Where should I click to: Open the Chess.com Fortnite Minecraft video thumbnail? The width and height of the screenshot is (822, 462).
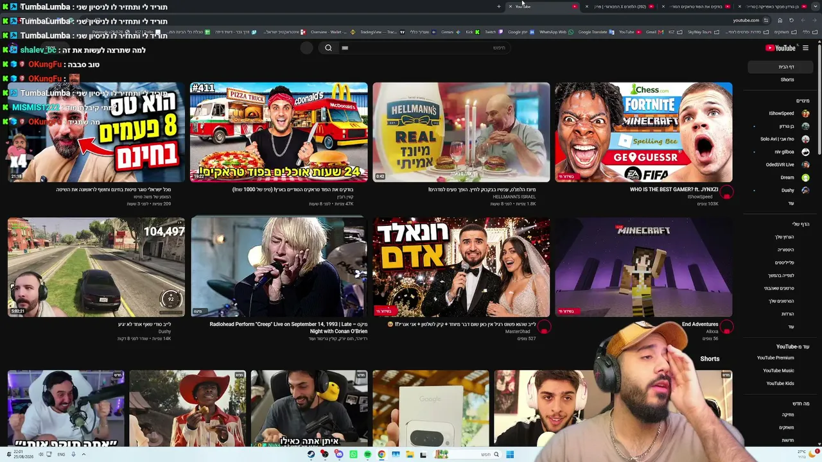pos(643,132)
